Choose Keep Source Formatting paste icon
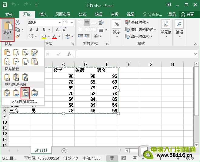The image size is (200, 162). pos(34,52)
